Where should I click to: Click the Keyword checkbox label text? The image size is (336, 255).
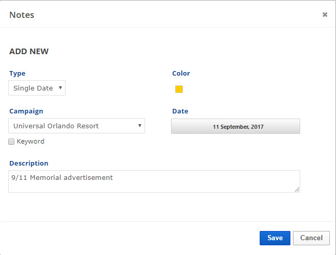pos(31,142)
